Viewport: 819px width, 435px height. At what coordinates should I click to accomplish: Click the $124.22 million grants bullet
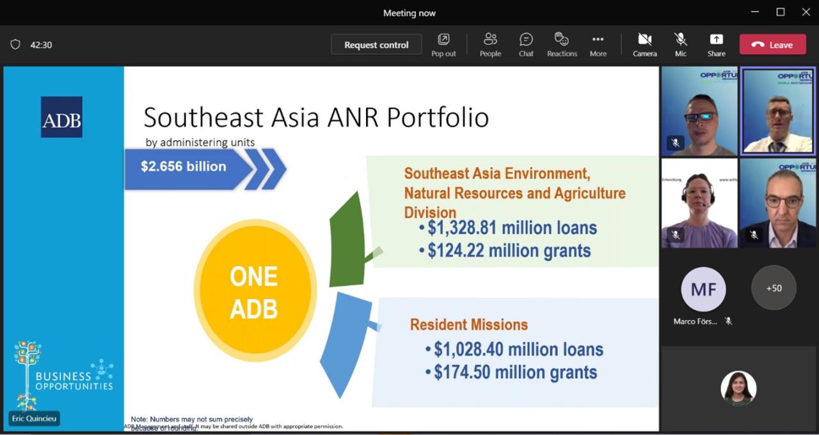click(505, 250)
